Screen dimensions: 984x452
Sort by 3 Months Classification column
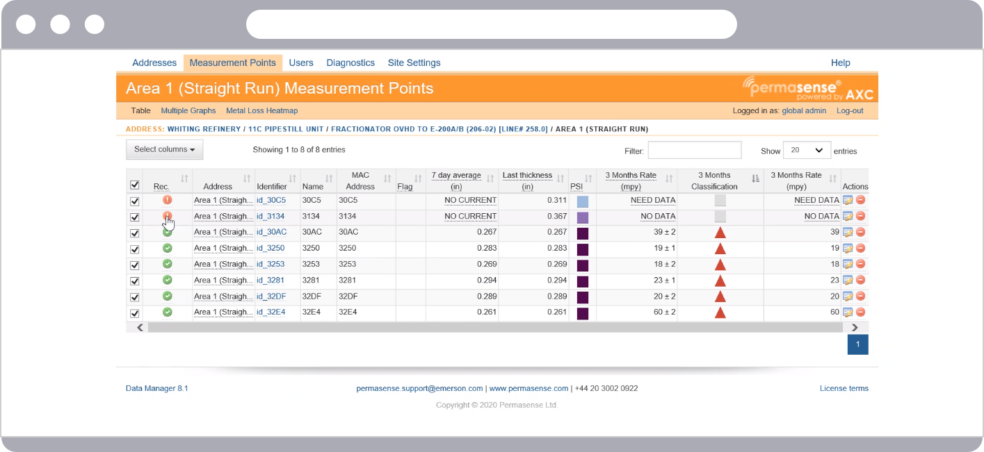coord(720,181)
